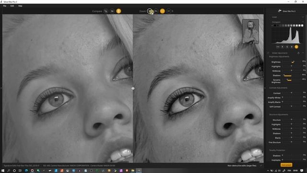Click the Contrast Adjustments heading
This screenshot has height=173, width=307.
pyautogui.click(x=278, y=87)
